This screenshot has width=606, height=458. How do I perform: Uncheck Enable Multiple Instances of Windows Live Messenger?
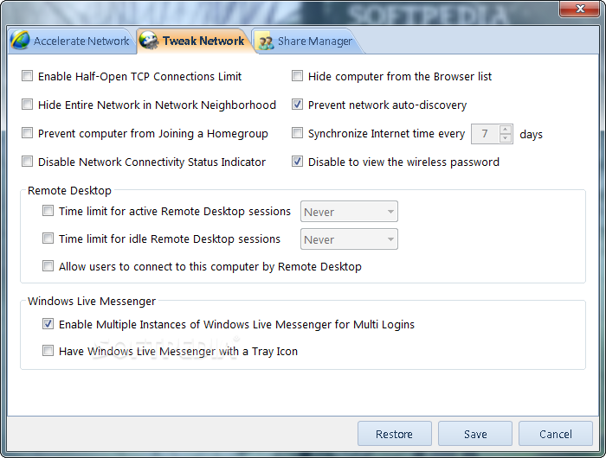point(48,324)
